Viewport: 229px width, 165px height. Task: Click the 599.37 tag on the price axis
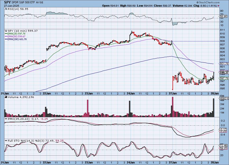pyautogui.click(x=224, y=72)
